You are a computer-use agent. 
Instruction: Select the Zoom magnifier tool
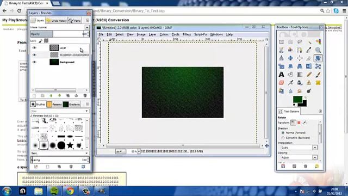(x=318, y=50)
